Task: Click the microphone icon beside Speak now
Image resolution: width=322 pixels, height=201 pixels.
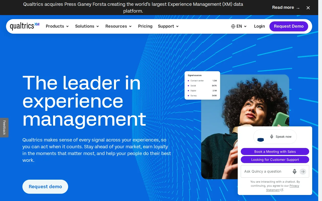Action: coord(272,137)
